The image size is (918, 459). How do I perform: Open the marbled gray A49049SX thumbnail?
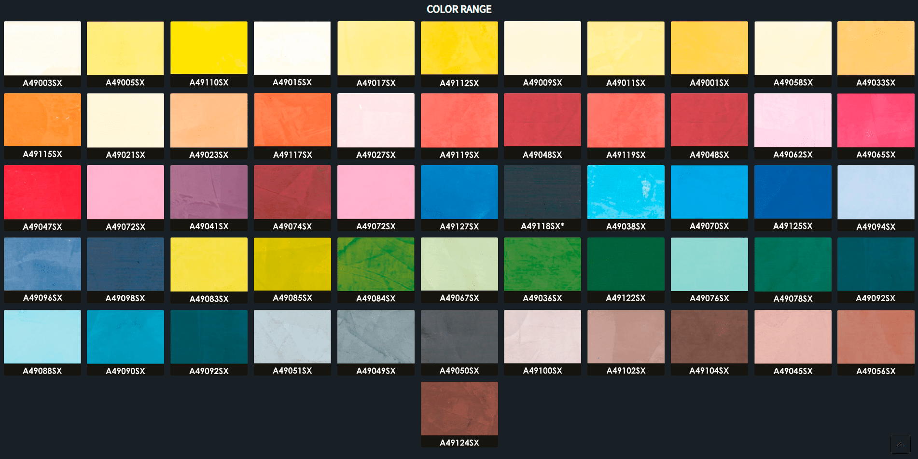pos(376,336)
